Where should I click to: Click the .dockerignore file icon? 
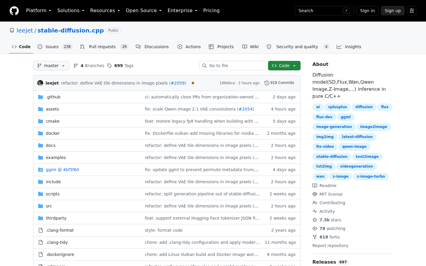[x=41, y=254]
